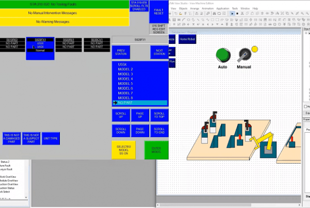Viewport: 310px width, 208px height.
Task: Open the Application menu
Action: 223,8
